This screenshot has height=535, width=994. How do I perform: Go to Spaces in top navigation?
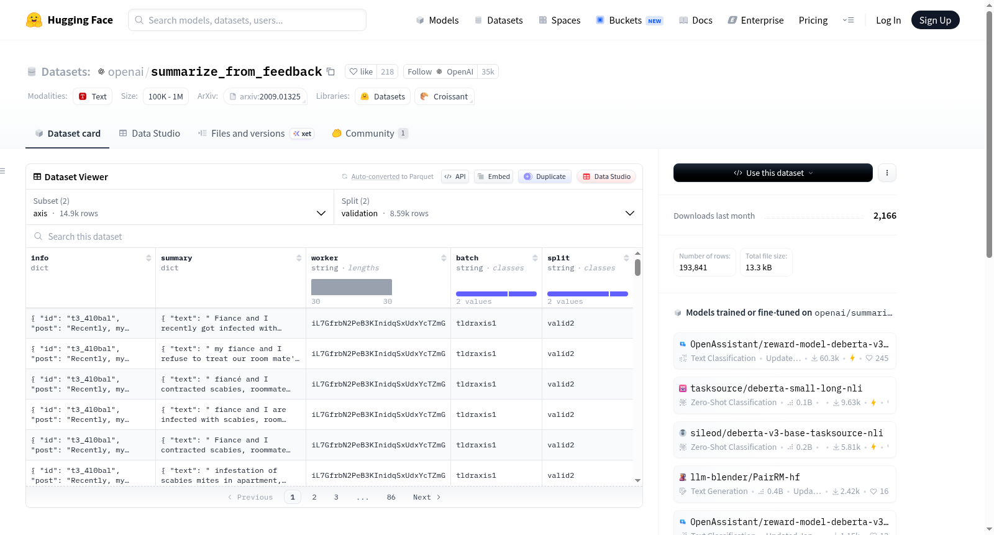coord(560,21)
